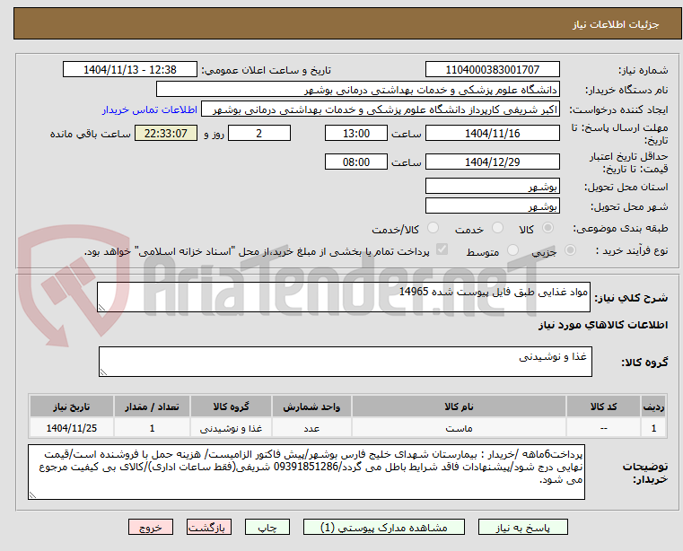Screen dimensions: 683x551
Task: Click the announcement date field 1404/11/13 - 12:38
Action: (x=130, y=70)
